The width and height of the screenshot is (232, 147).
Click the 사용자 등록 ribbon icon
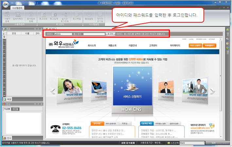click(7, 16)
